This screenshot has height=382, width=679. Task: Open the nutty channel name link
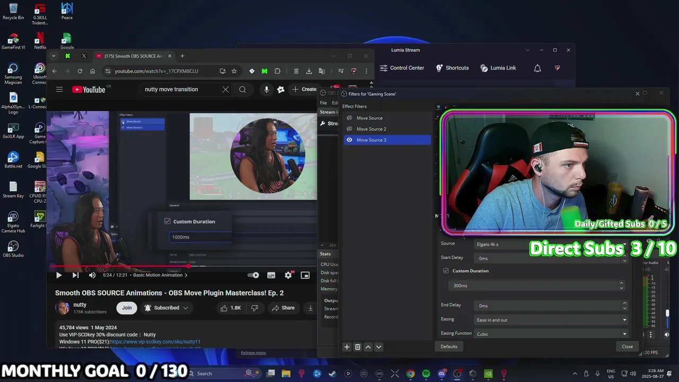[x=80, y=305]
